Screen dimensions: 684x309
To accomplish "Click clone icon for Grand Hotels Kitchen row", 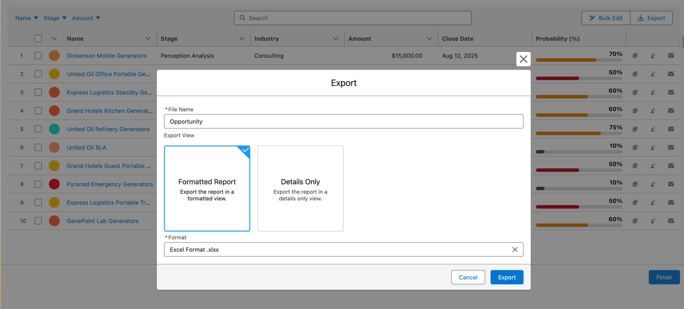I will [x=635, y=111].
